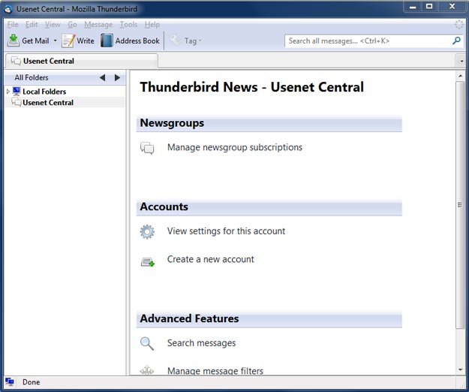The image size is (469, 392).
Task: Open the Edit menu
Action: coord(32,25)
